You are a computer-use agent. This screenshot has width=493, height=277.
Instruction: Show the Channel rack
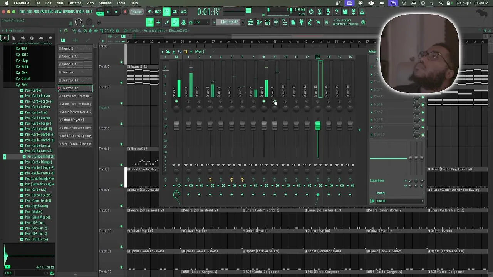(267, 22)
